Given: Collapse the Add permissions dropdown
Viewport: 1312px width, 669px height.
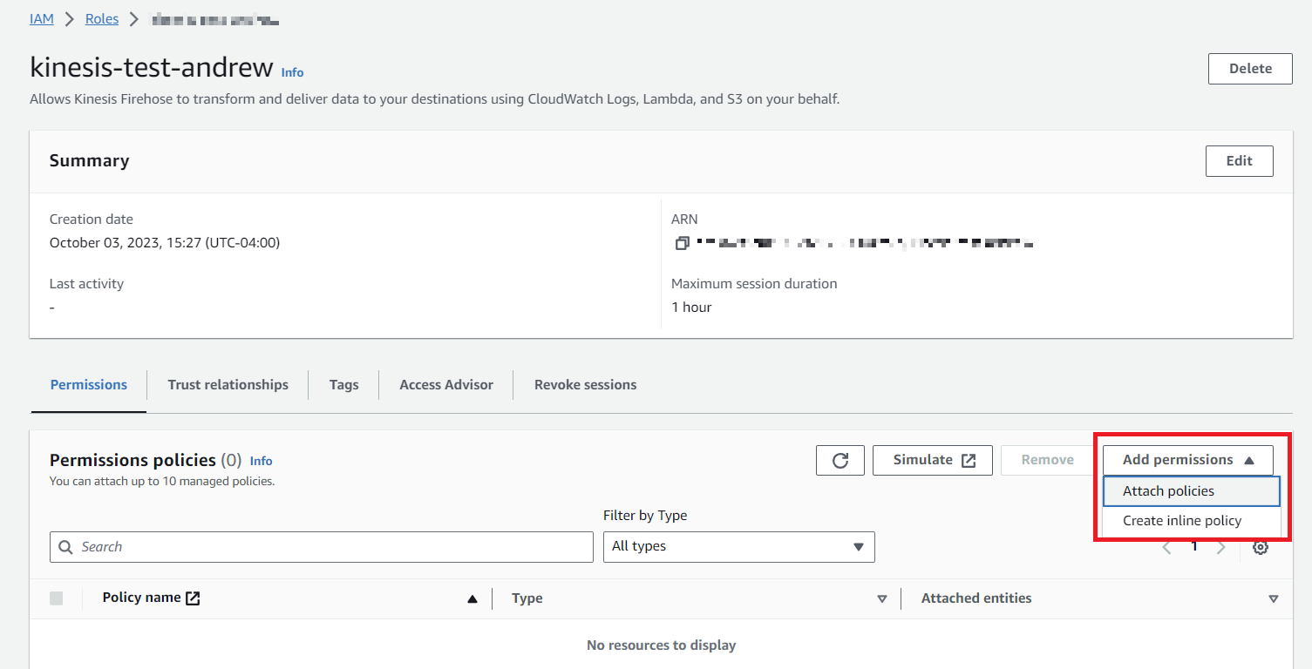Looking at the screenshot, I should (x=1187, y=460).
